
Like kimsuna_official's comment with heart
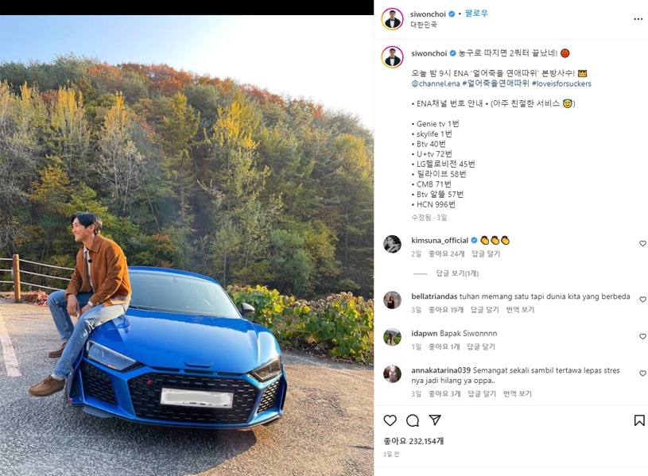coord(642,243)
